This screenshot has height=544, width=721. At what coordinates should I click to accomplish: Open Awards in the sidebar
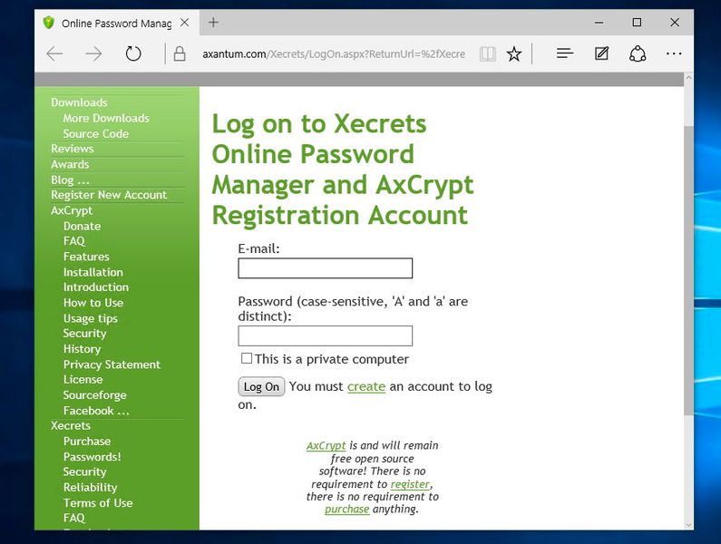click(x=70, y=164)
